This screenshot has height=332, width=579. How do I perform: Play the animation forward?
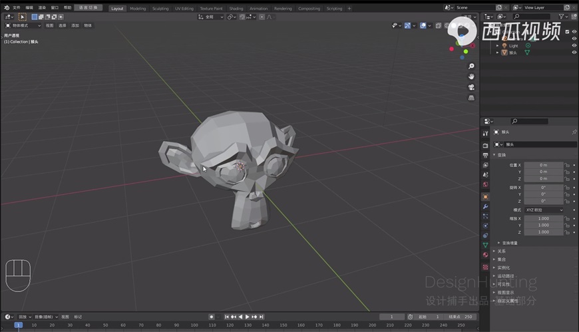(247, 317)
